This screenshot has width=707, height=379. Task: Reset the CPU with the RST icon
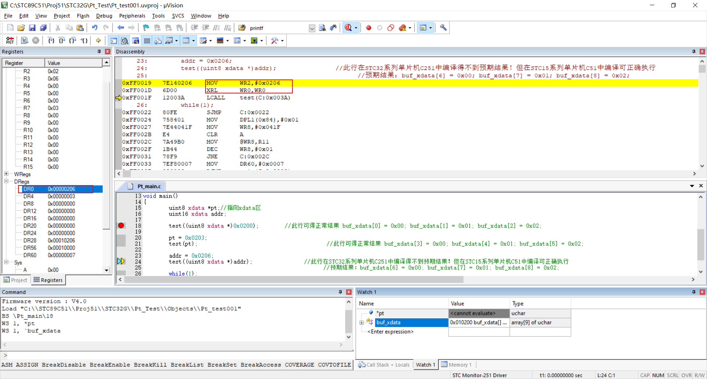pos(10,40)
